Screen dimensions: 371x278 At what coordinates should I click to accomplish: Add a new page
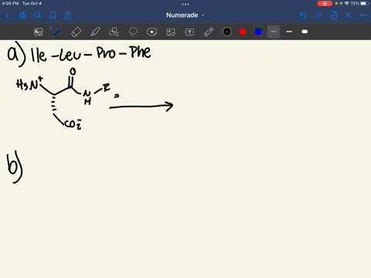point(333,15)
